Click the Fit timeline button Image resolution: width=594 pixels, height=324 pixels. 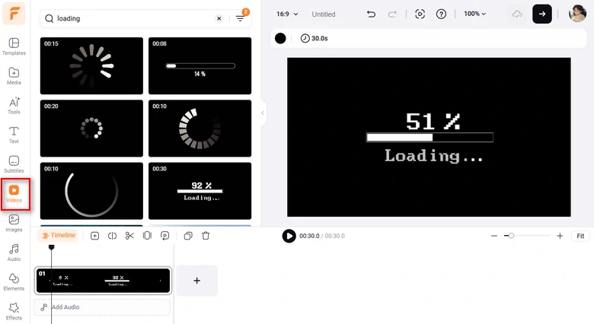[x=580, y=236]
